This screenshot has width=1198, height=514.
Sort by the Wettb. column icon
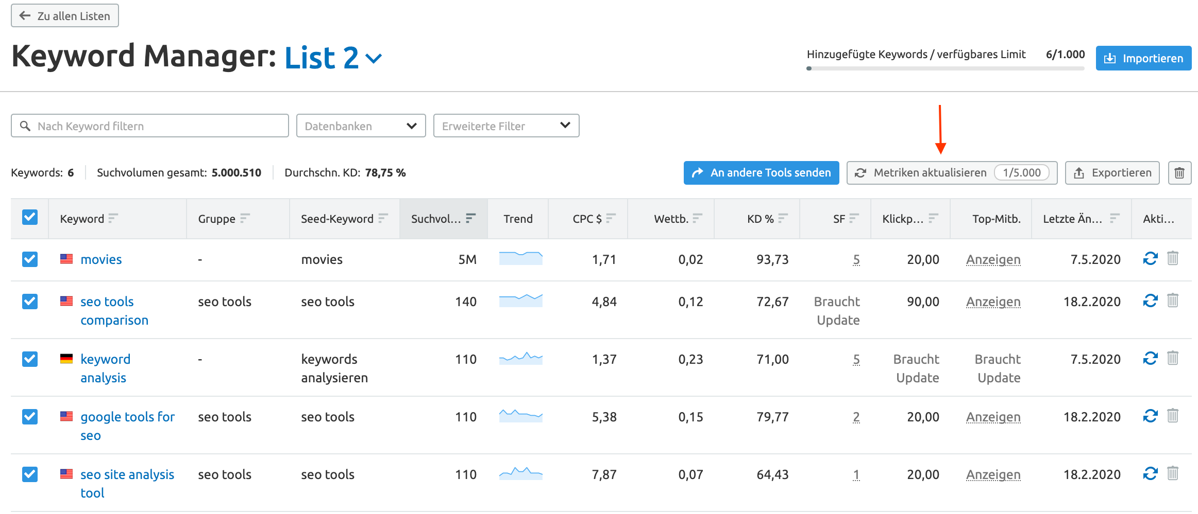[697, 219]
